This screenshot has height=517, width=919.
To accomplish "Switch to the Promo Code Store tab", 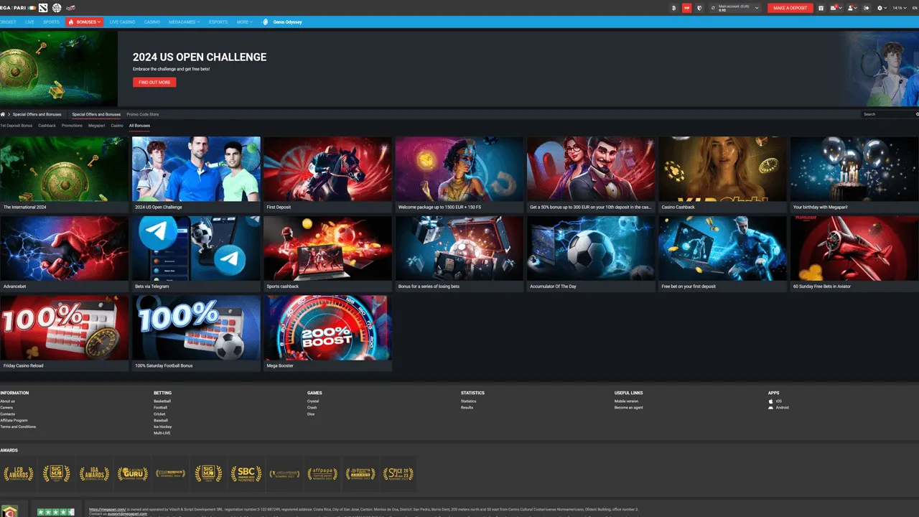I will [143, 114].
